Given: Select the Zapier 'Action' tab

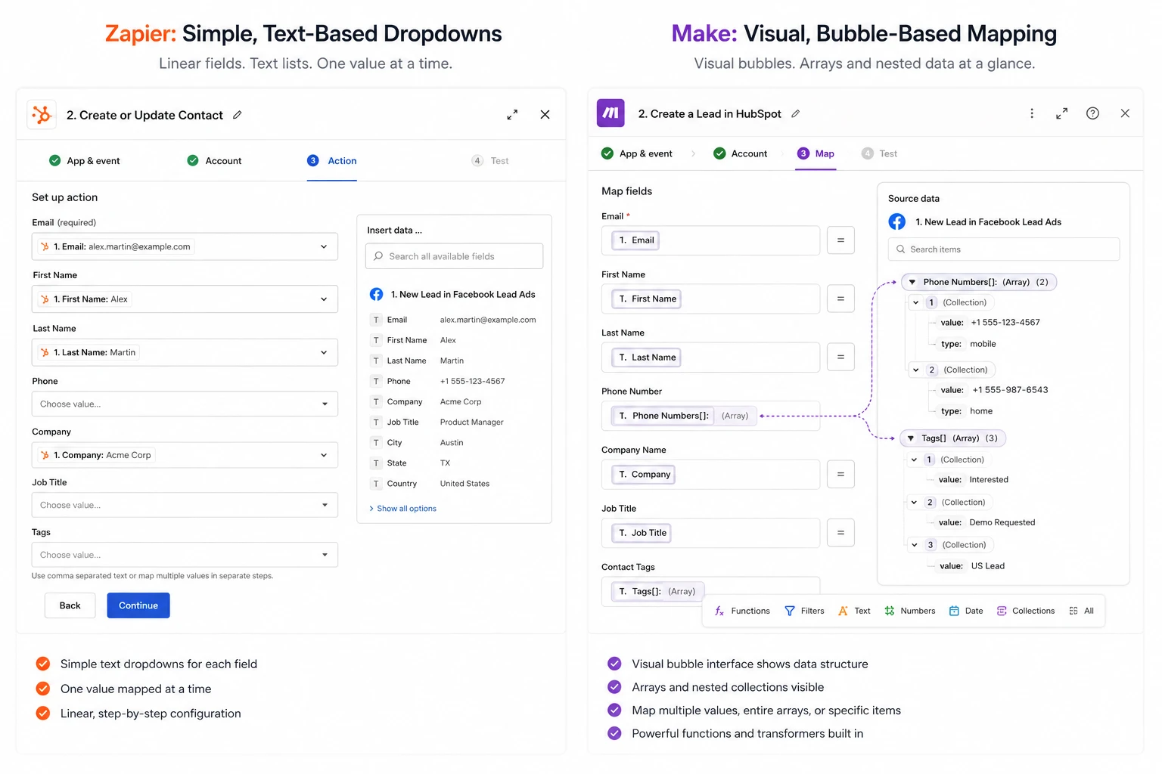Looking at the screenshot, I should pyautogui.click(x=332, y=160).
